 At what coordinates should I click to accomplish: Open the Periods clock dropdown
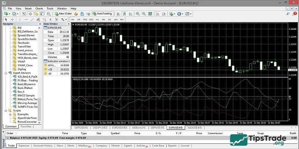click(180, 14)
